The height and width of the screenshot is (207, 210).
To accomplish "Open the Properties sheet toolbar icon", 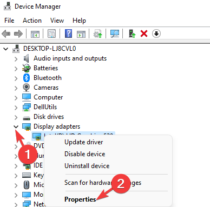I will [51, 34].
